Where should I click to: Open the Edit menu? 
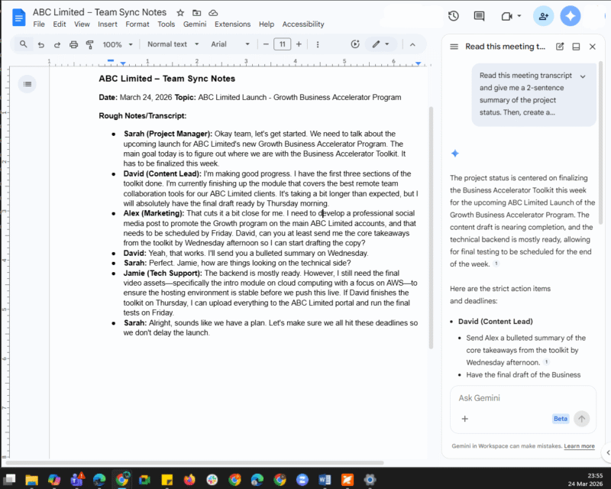[60, 24]
